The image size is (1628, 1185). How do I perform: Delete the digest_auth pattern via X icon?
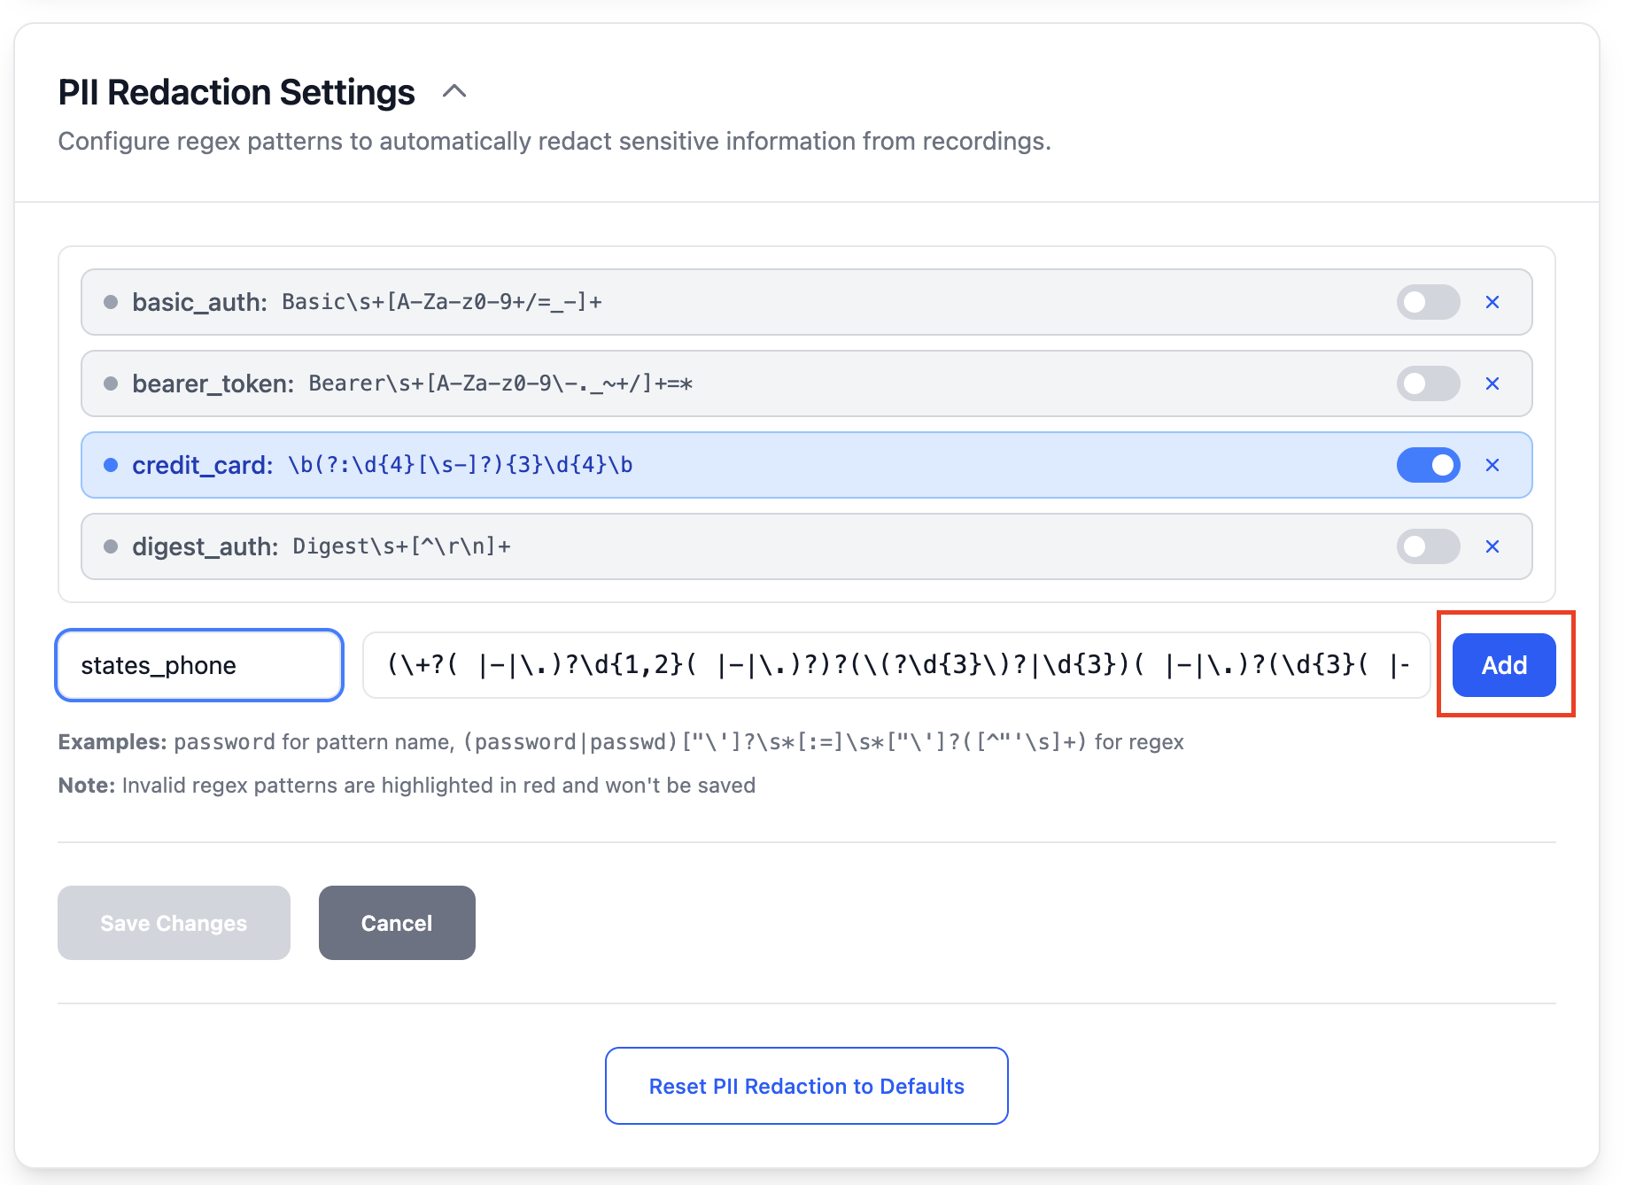(1492, 546)
